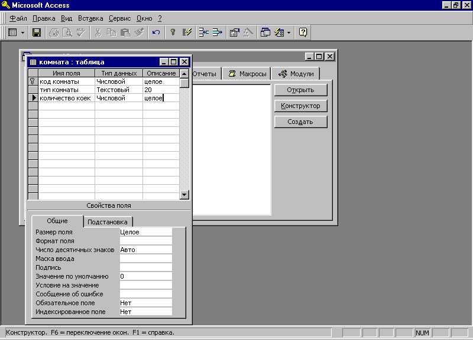Click the current row arrow selector
Viewport: 473px width, 340px height.
click(33, 98)
